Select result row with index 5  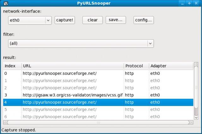[x=60, y=109]
